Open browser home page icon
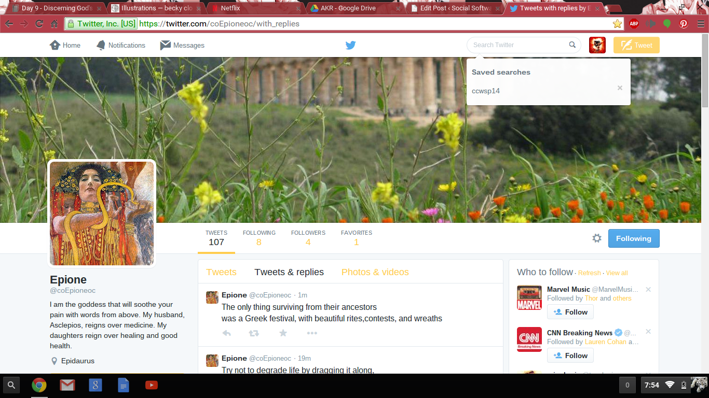 click(54, 24)
